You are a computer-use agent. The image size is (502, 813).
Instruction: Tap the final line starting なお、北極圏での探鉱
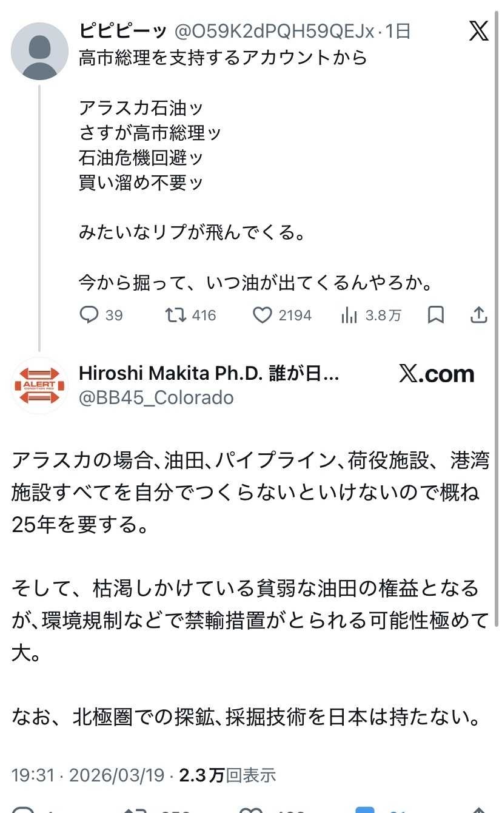pos(246,718)
